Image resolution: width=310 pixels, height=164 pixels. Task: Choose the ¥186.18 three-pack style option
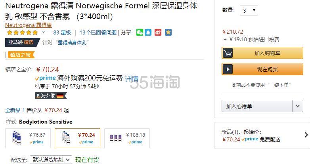pyautogui.click(x=127, y=138)
